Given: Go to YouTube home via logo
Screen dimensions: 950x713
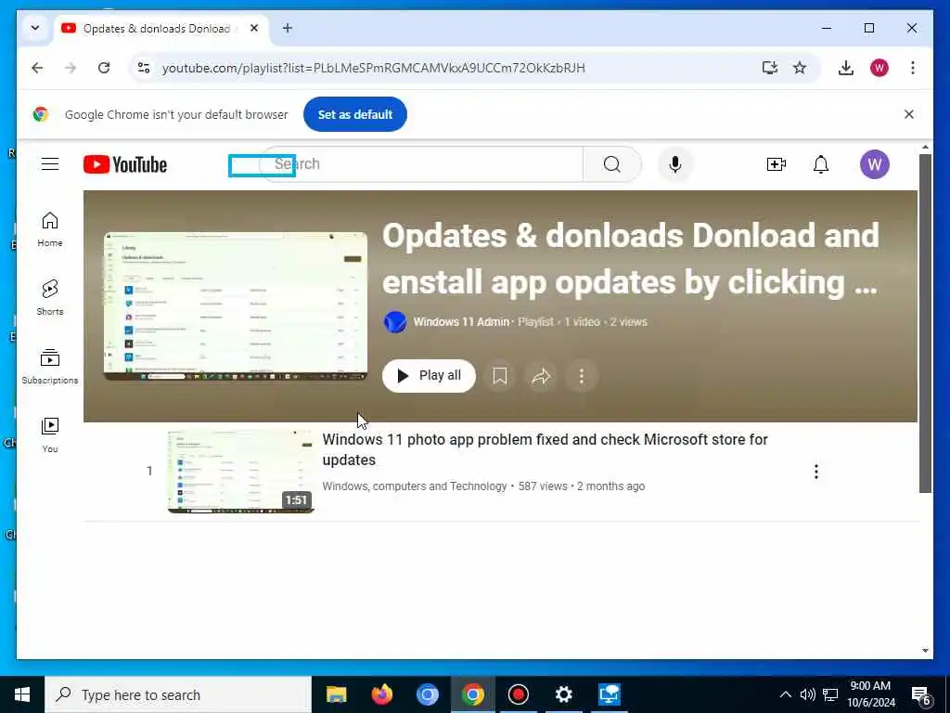Looking at the screenshot, I should pos(125,164).
